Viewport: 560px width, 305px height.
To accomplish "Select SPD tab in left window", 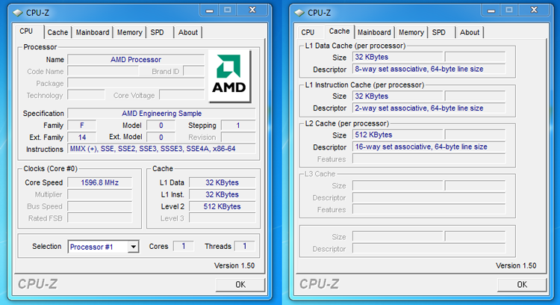I will tap(157, 32).
